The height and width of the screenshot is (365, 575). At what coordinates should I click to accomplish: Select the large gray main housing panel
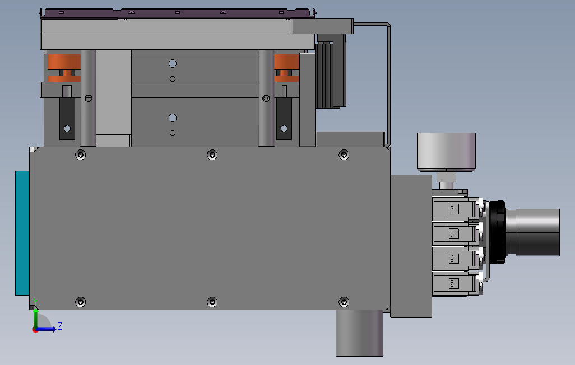(x=212, y=228)
